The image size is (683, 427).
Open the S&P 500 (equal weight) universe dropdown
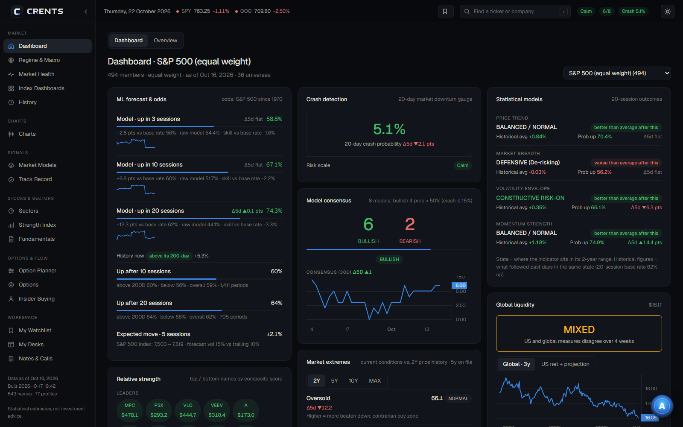coord(617,73)
